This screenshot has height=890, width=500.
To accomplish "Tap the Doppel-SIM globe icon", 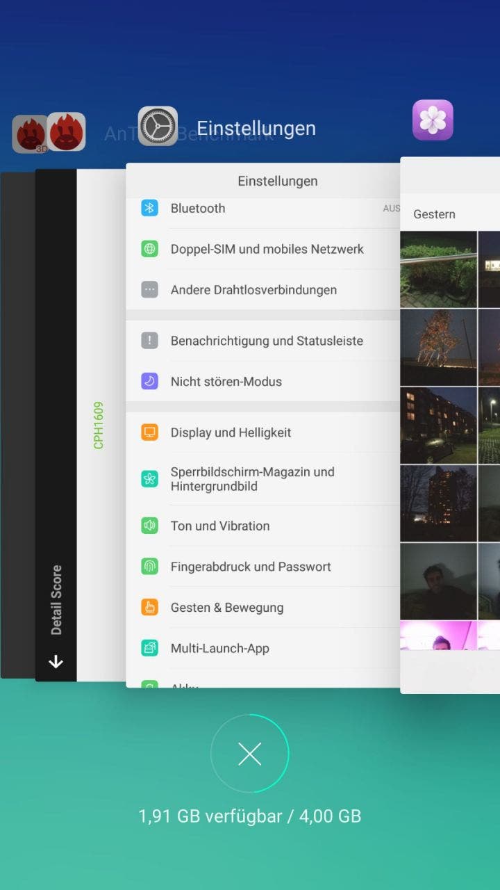I will (x=149, y=249).
